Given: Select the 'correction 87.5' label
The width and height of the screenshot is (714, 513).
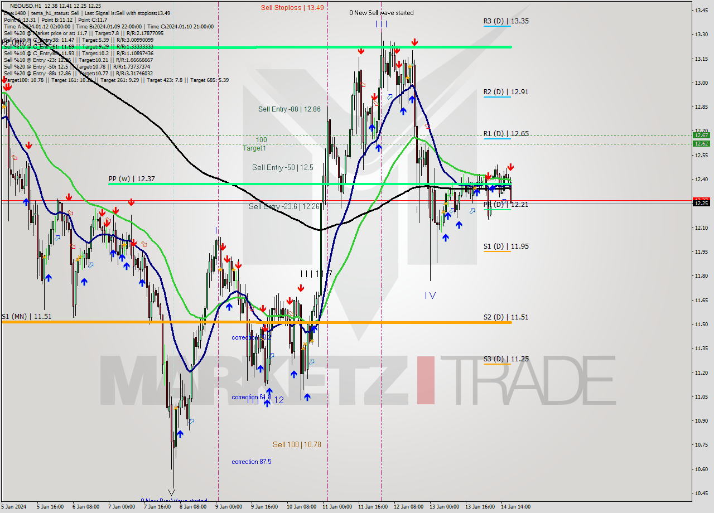Looking at the screenshot, I should click(252, 462).
